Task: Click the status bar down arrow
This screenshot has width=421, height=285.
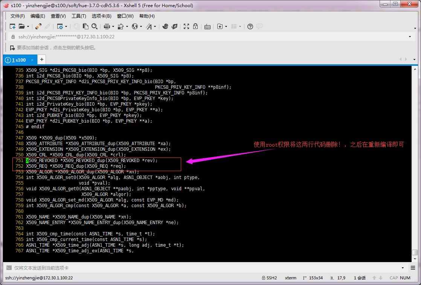Action: click(x=381, y=278)
